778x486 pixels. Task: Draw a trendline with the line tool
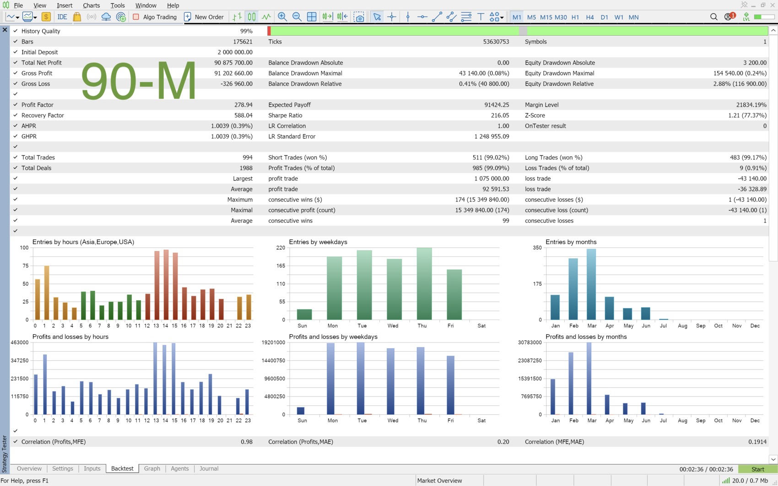point(437,17)
